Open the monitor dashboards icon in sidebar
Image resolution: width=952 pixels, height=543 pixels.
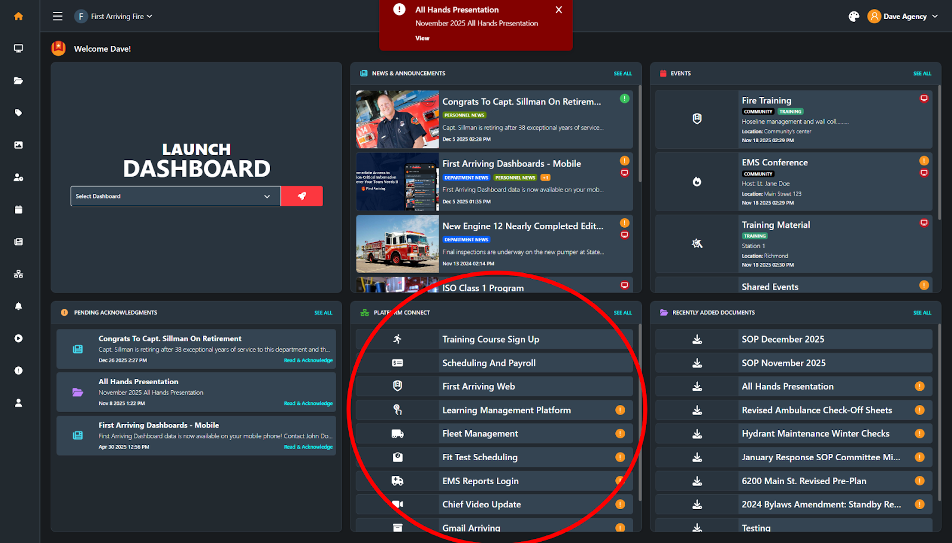click(18, 48)
